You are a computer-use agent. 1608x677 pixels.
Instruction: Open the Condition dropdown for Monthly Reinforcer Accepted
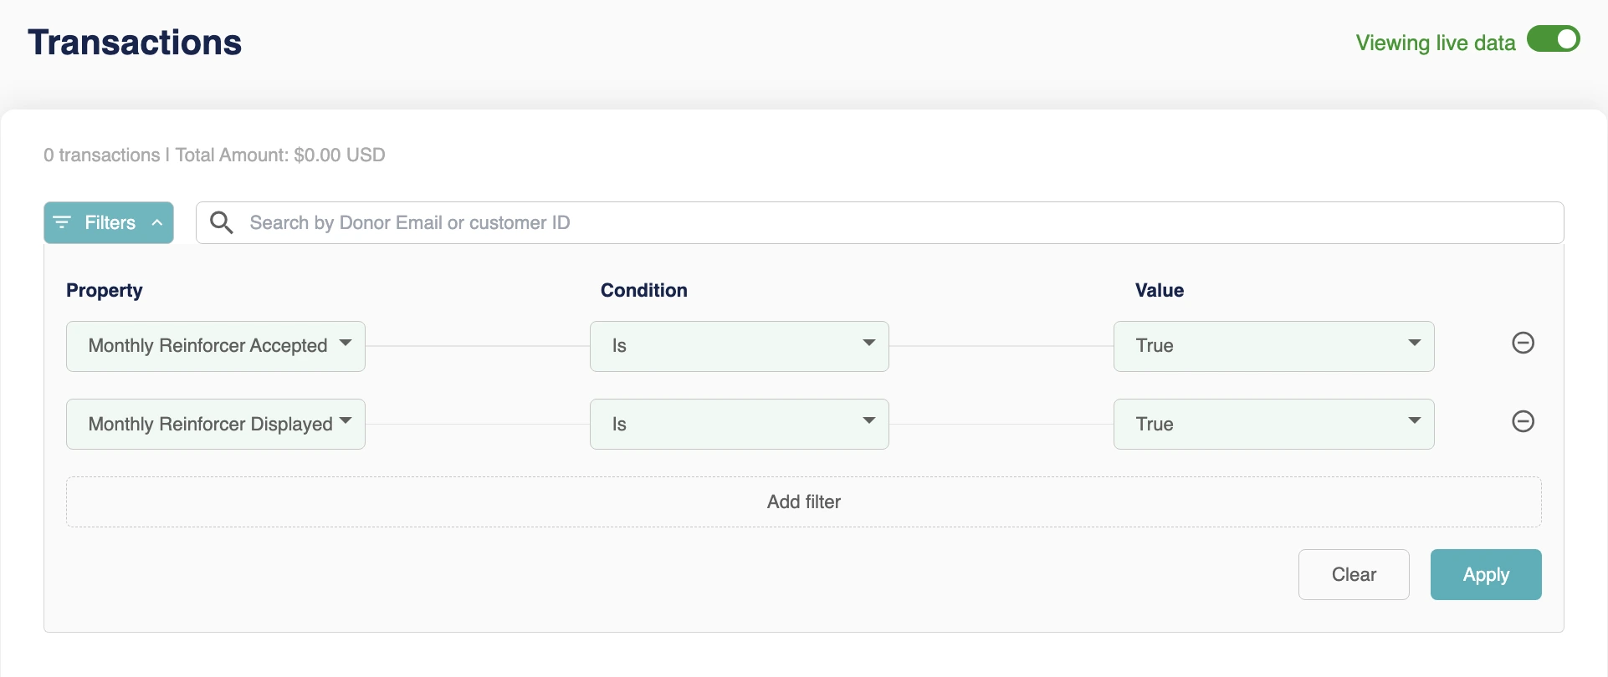tap(739, 346)
